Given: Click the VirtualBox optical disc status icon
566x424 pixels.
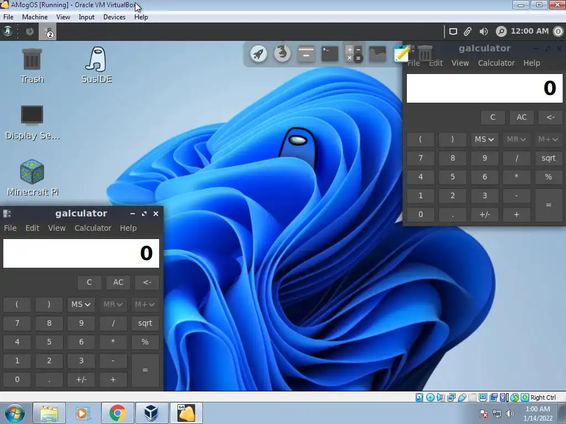Looking at the screenshot, I should [x=430, y=397].
